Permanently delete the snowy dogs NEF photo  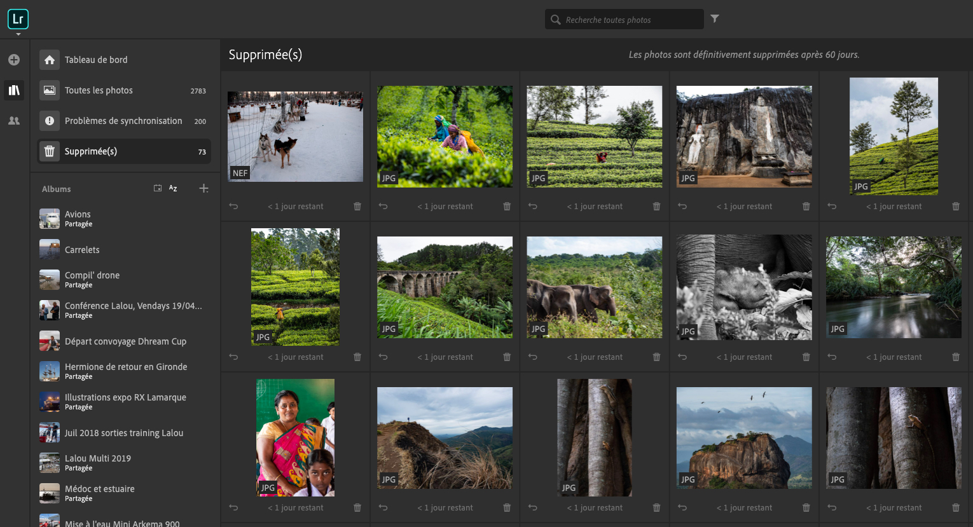(357, 206)
